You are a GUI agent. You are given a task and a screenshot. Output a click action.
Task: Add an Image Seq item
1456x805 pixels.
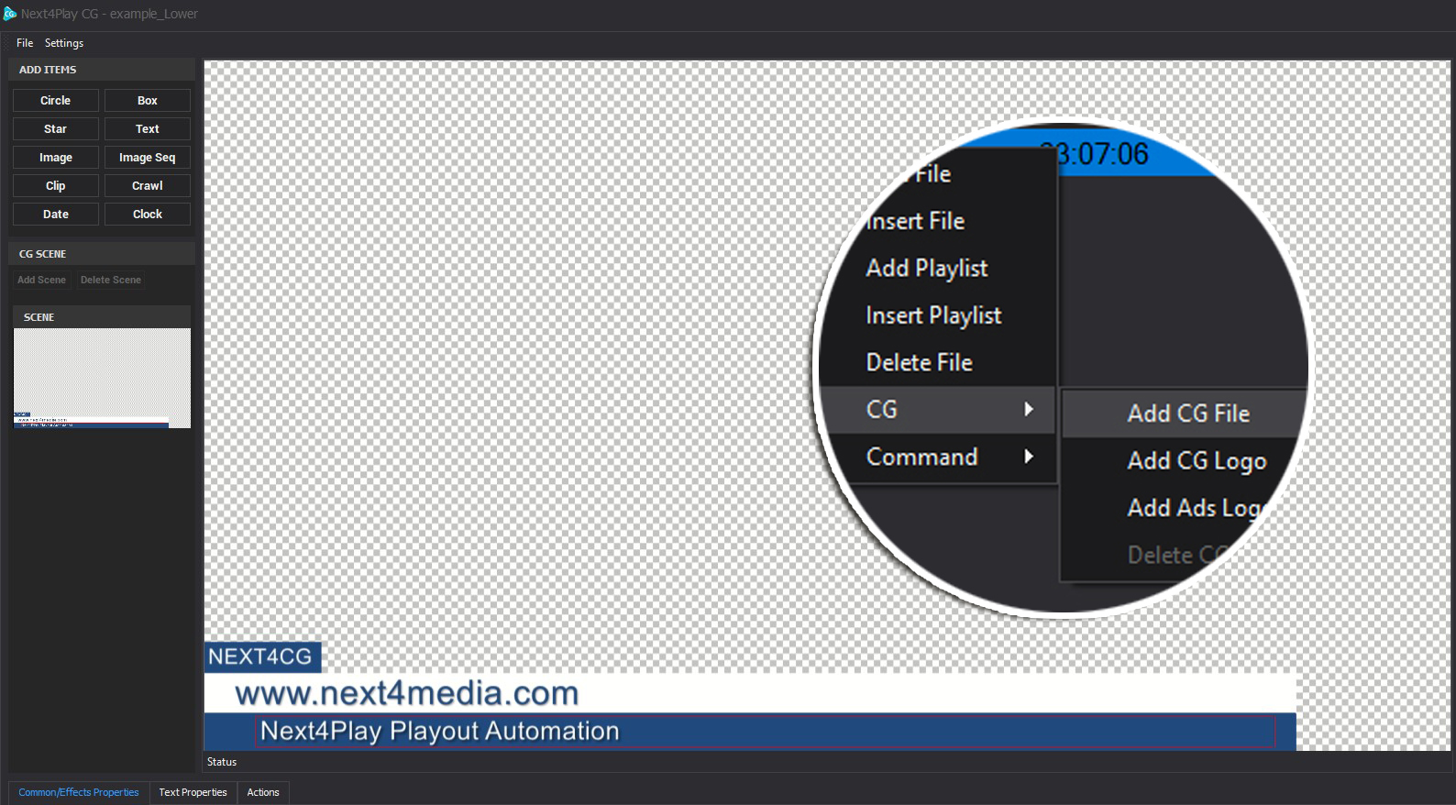click(x=147, y=158)
